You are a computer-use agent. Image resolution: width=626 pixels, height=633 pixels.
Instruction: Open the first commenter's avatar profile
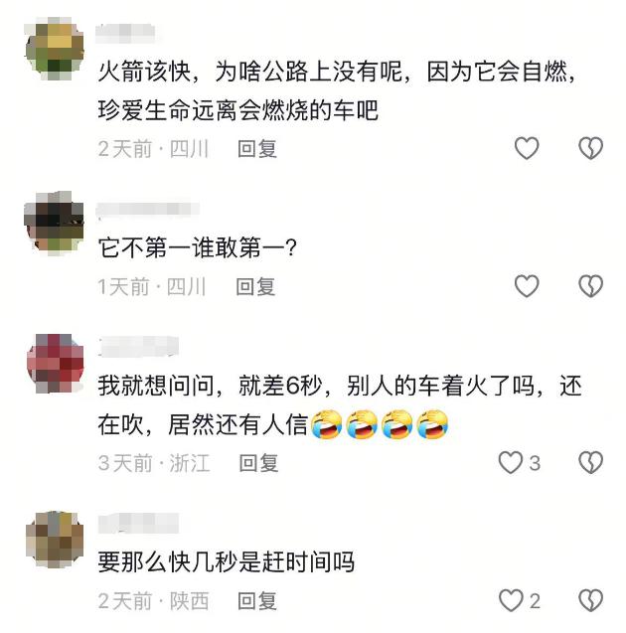tap(55, 49)
